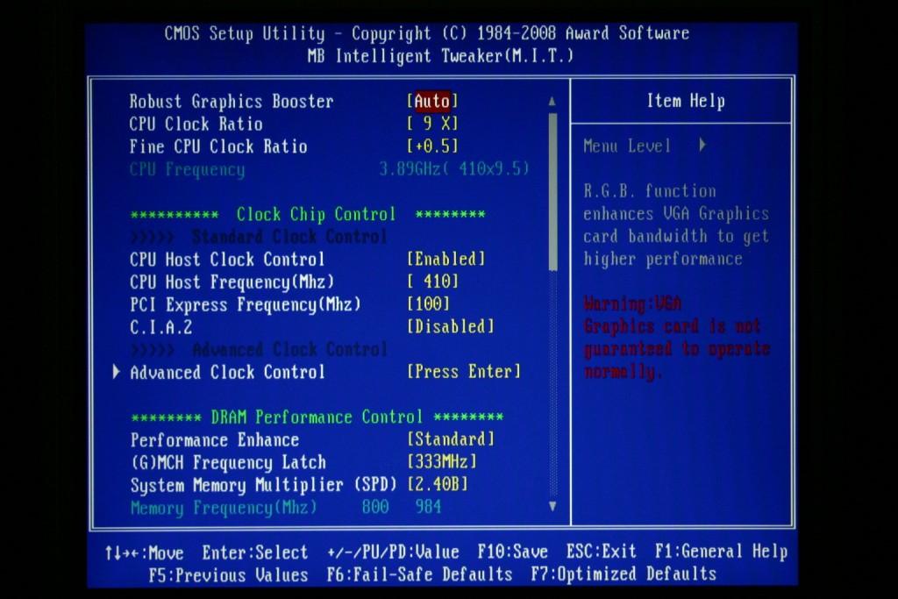The width and height of the screenshot is (898, 599).
Task: Click the F1:General Help hint
Action: click(721, 552)
